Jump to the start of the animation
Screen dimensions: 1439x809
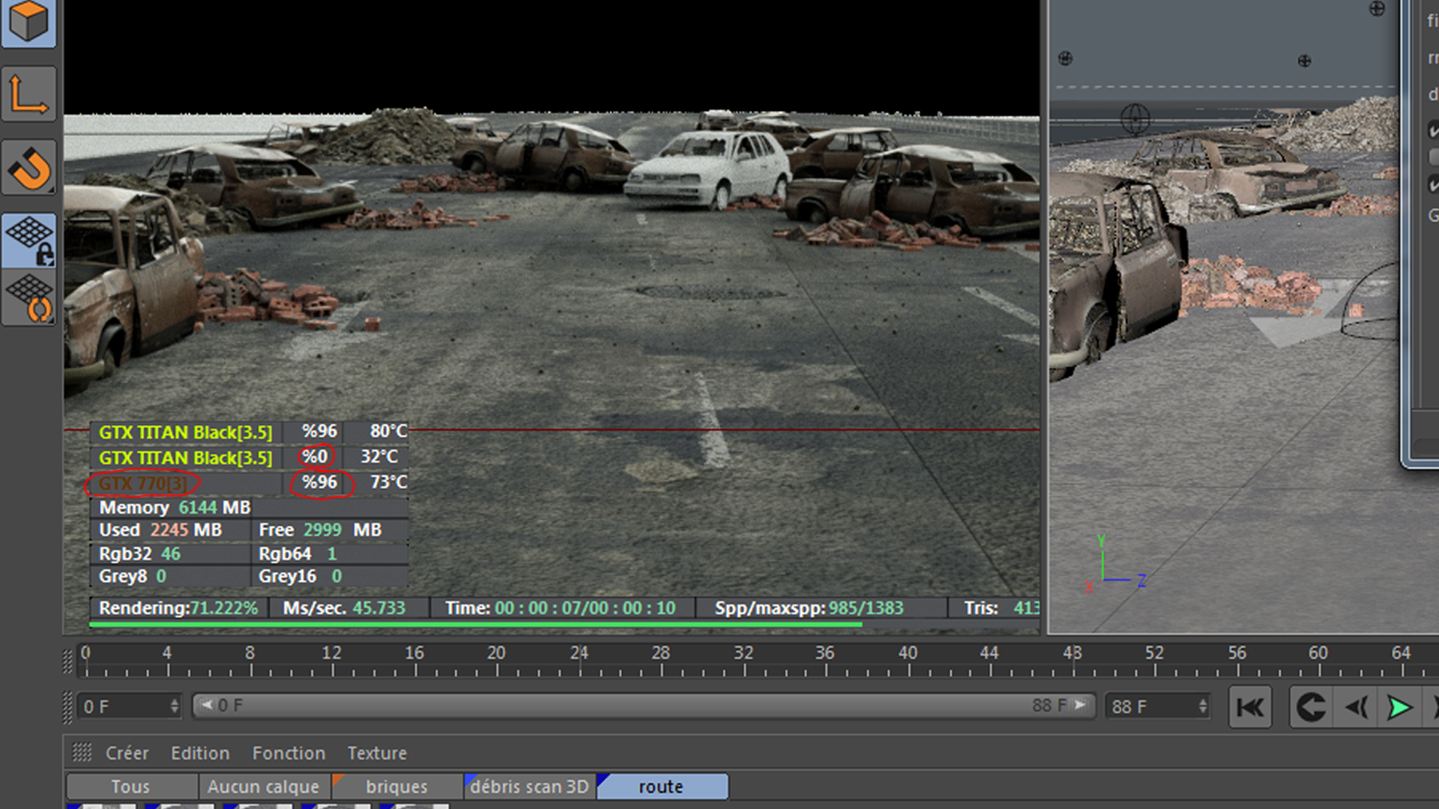pyautogui.click(x=1249, y=707)
